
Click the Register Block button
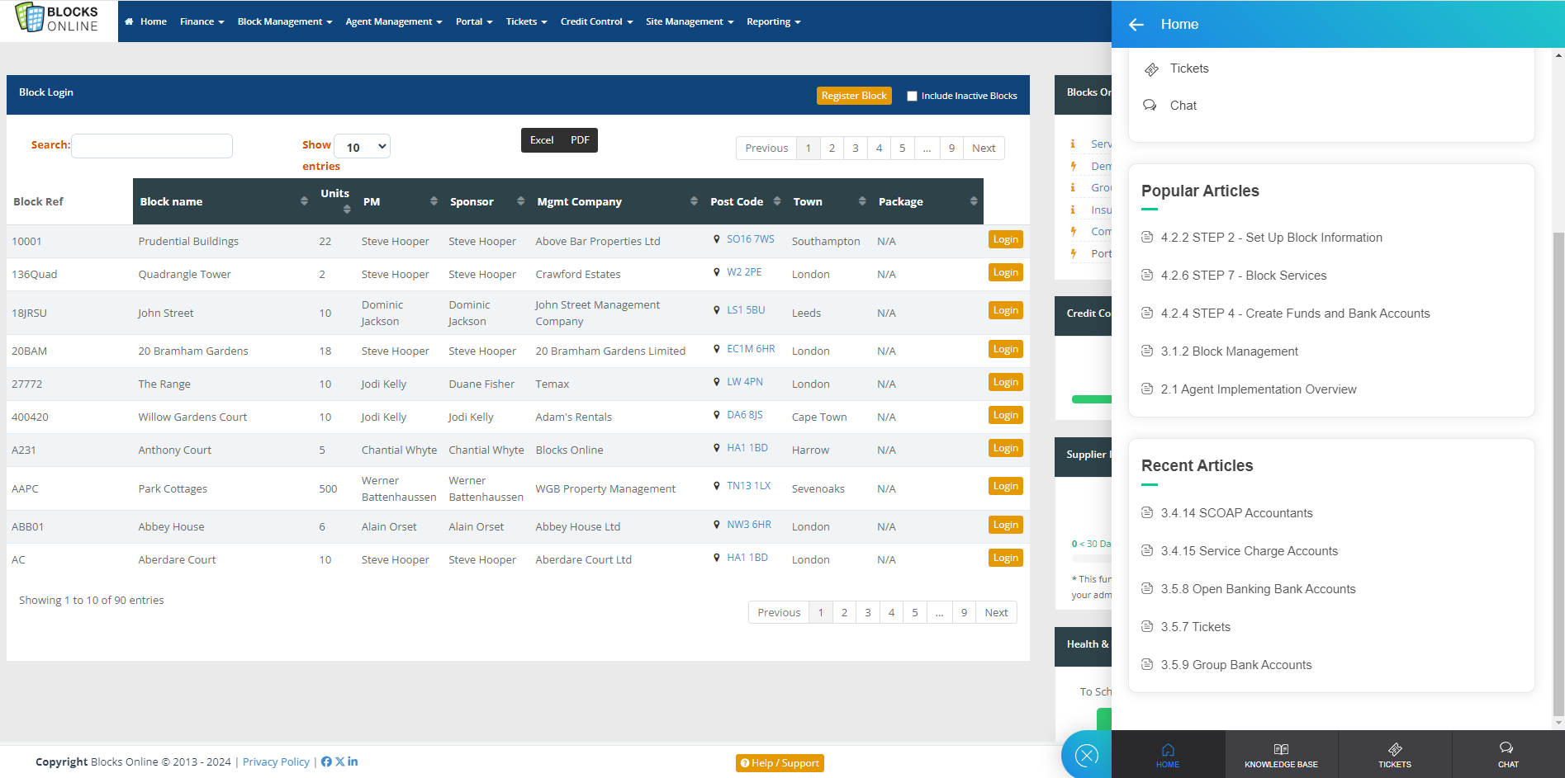tap(854, 96)
